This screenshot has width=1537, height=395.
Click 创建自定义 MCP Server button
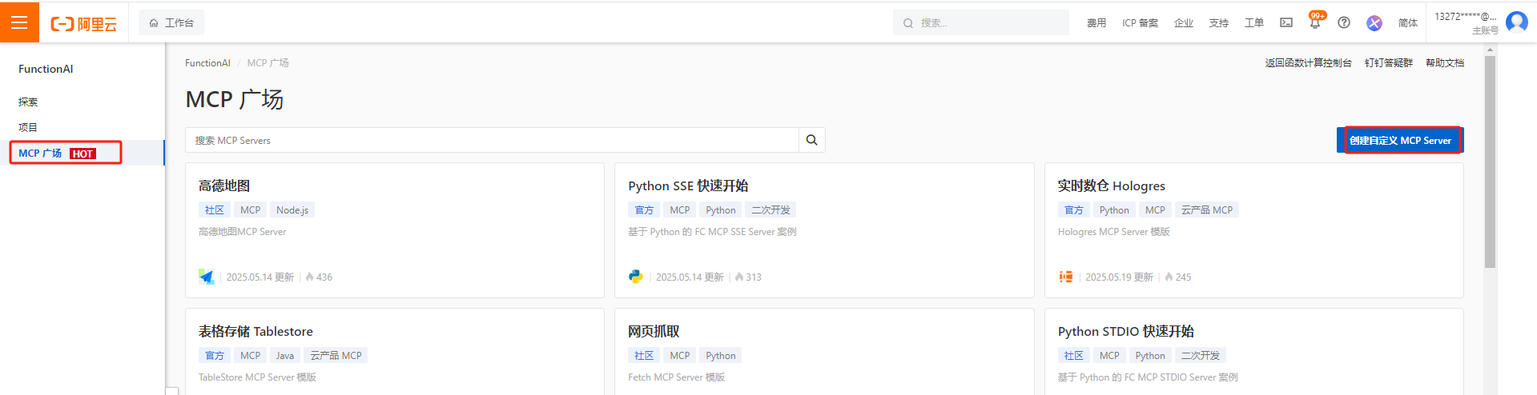[1400, 140]
